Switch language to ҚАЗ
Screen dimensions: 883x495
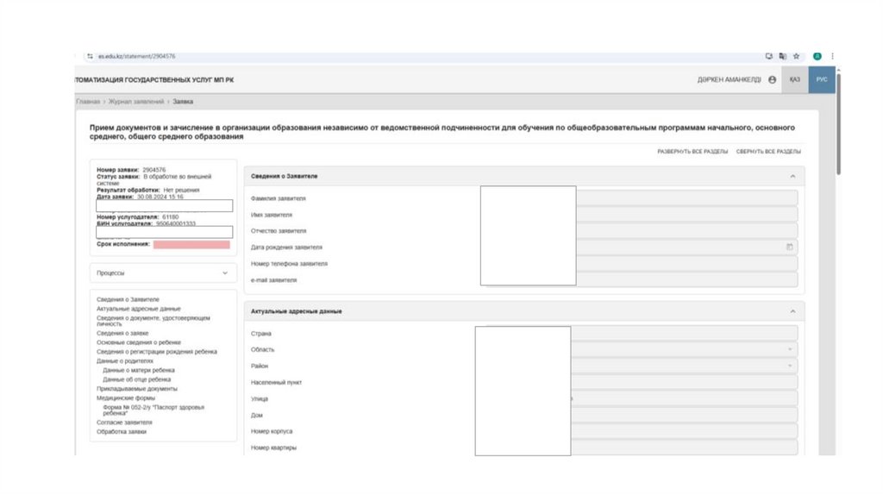(x=794, y=80)
